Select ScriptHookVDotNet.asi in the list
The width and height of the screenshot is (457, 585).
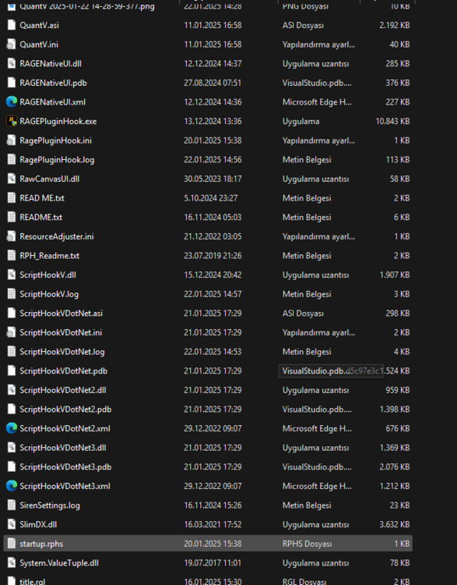pyautogui.click(x=61, y=314)
